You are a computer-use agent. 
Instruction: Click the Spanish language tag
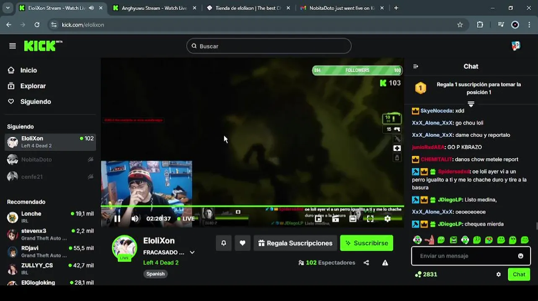(x=155, y=274)
